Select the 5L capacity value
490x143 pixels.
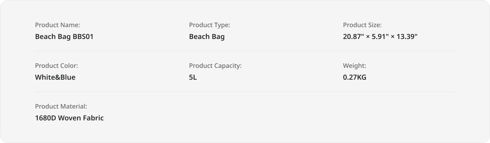click(x=193, y=77)
